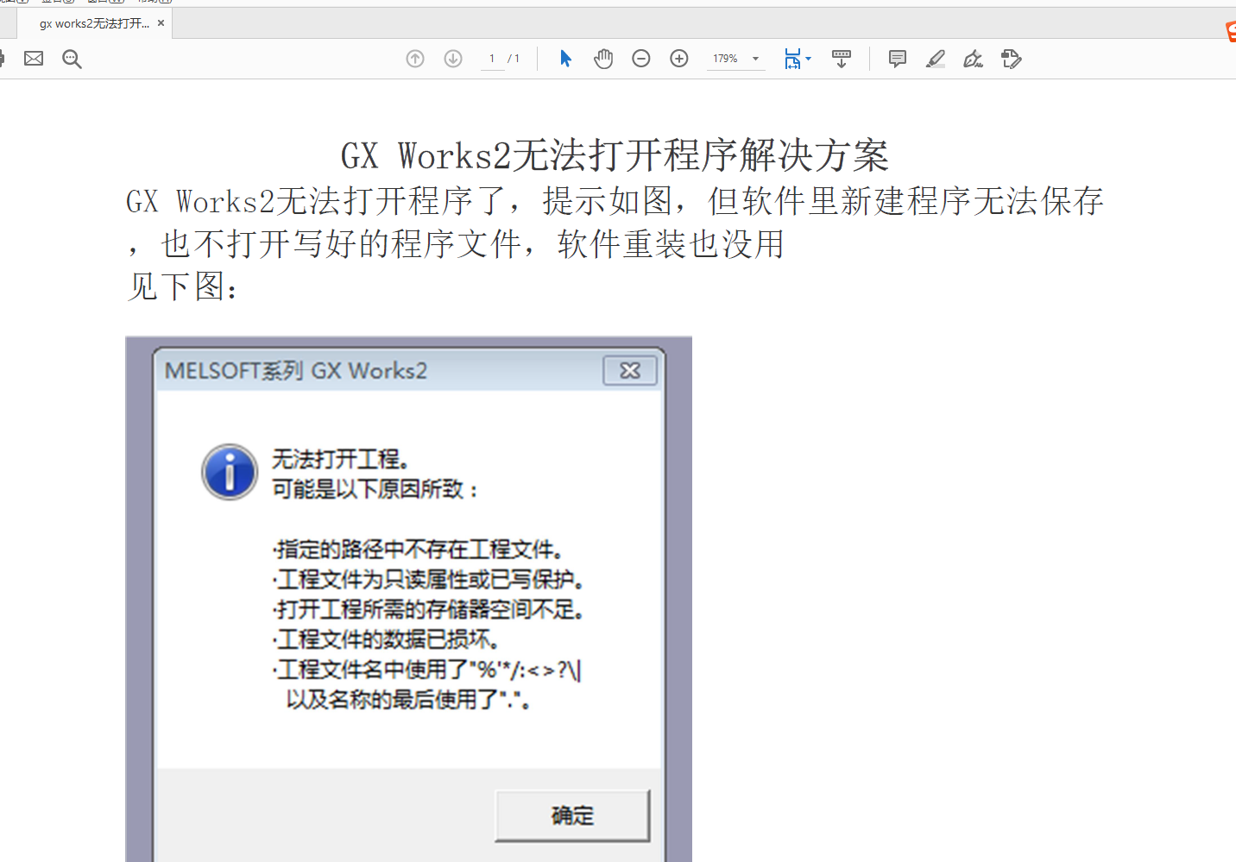Click the 确定 button in the dialog image
Image resolution: width=1236 pixels, height=862 pixels.
(x=572, y=815)
